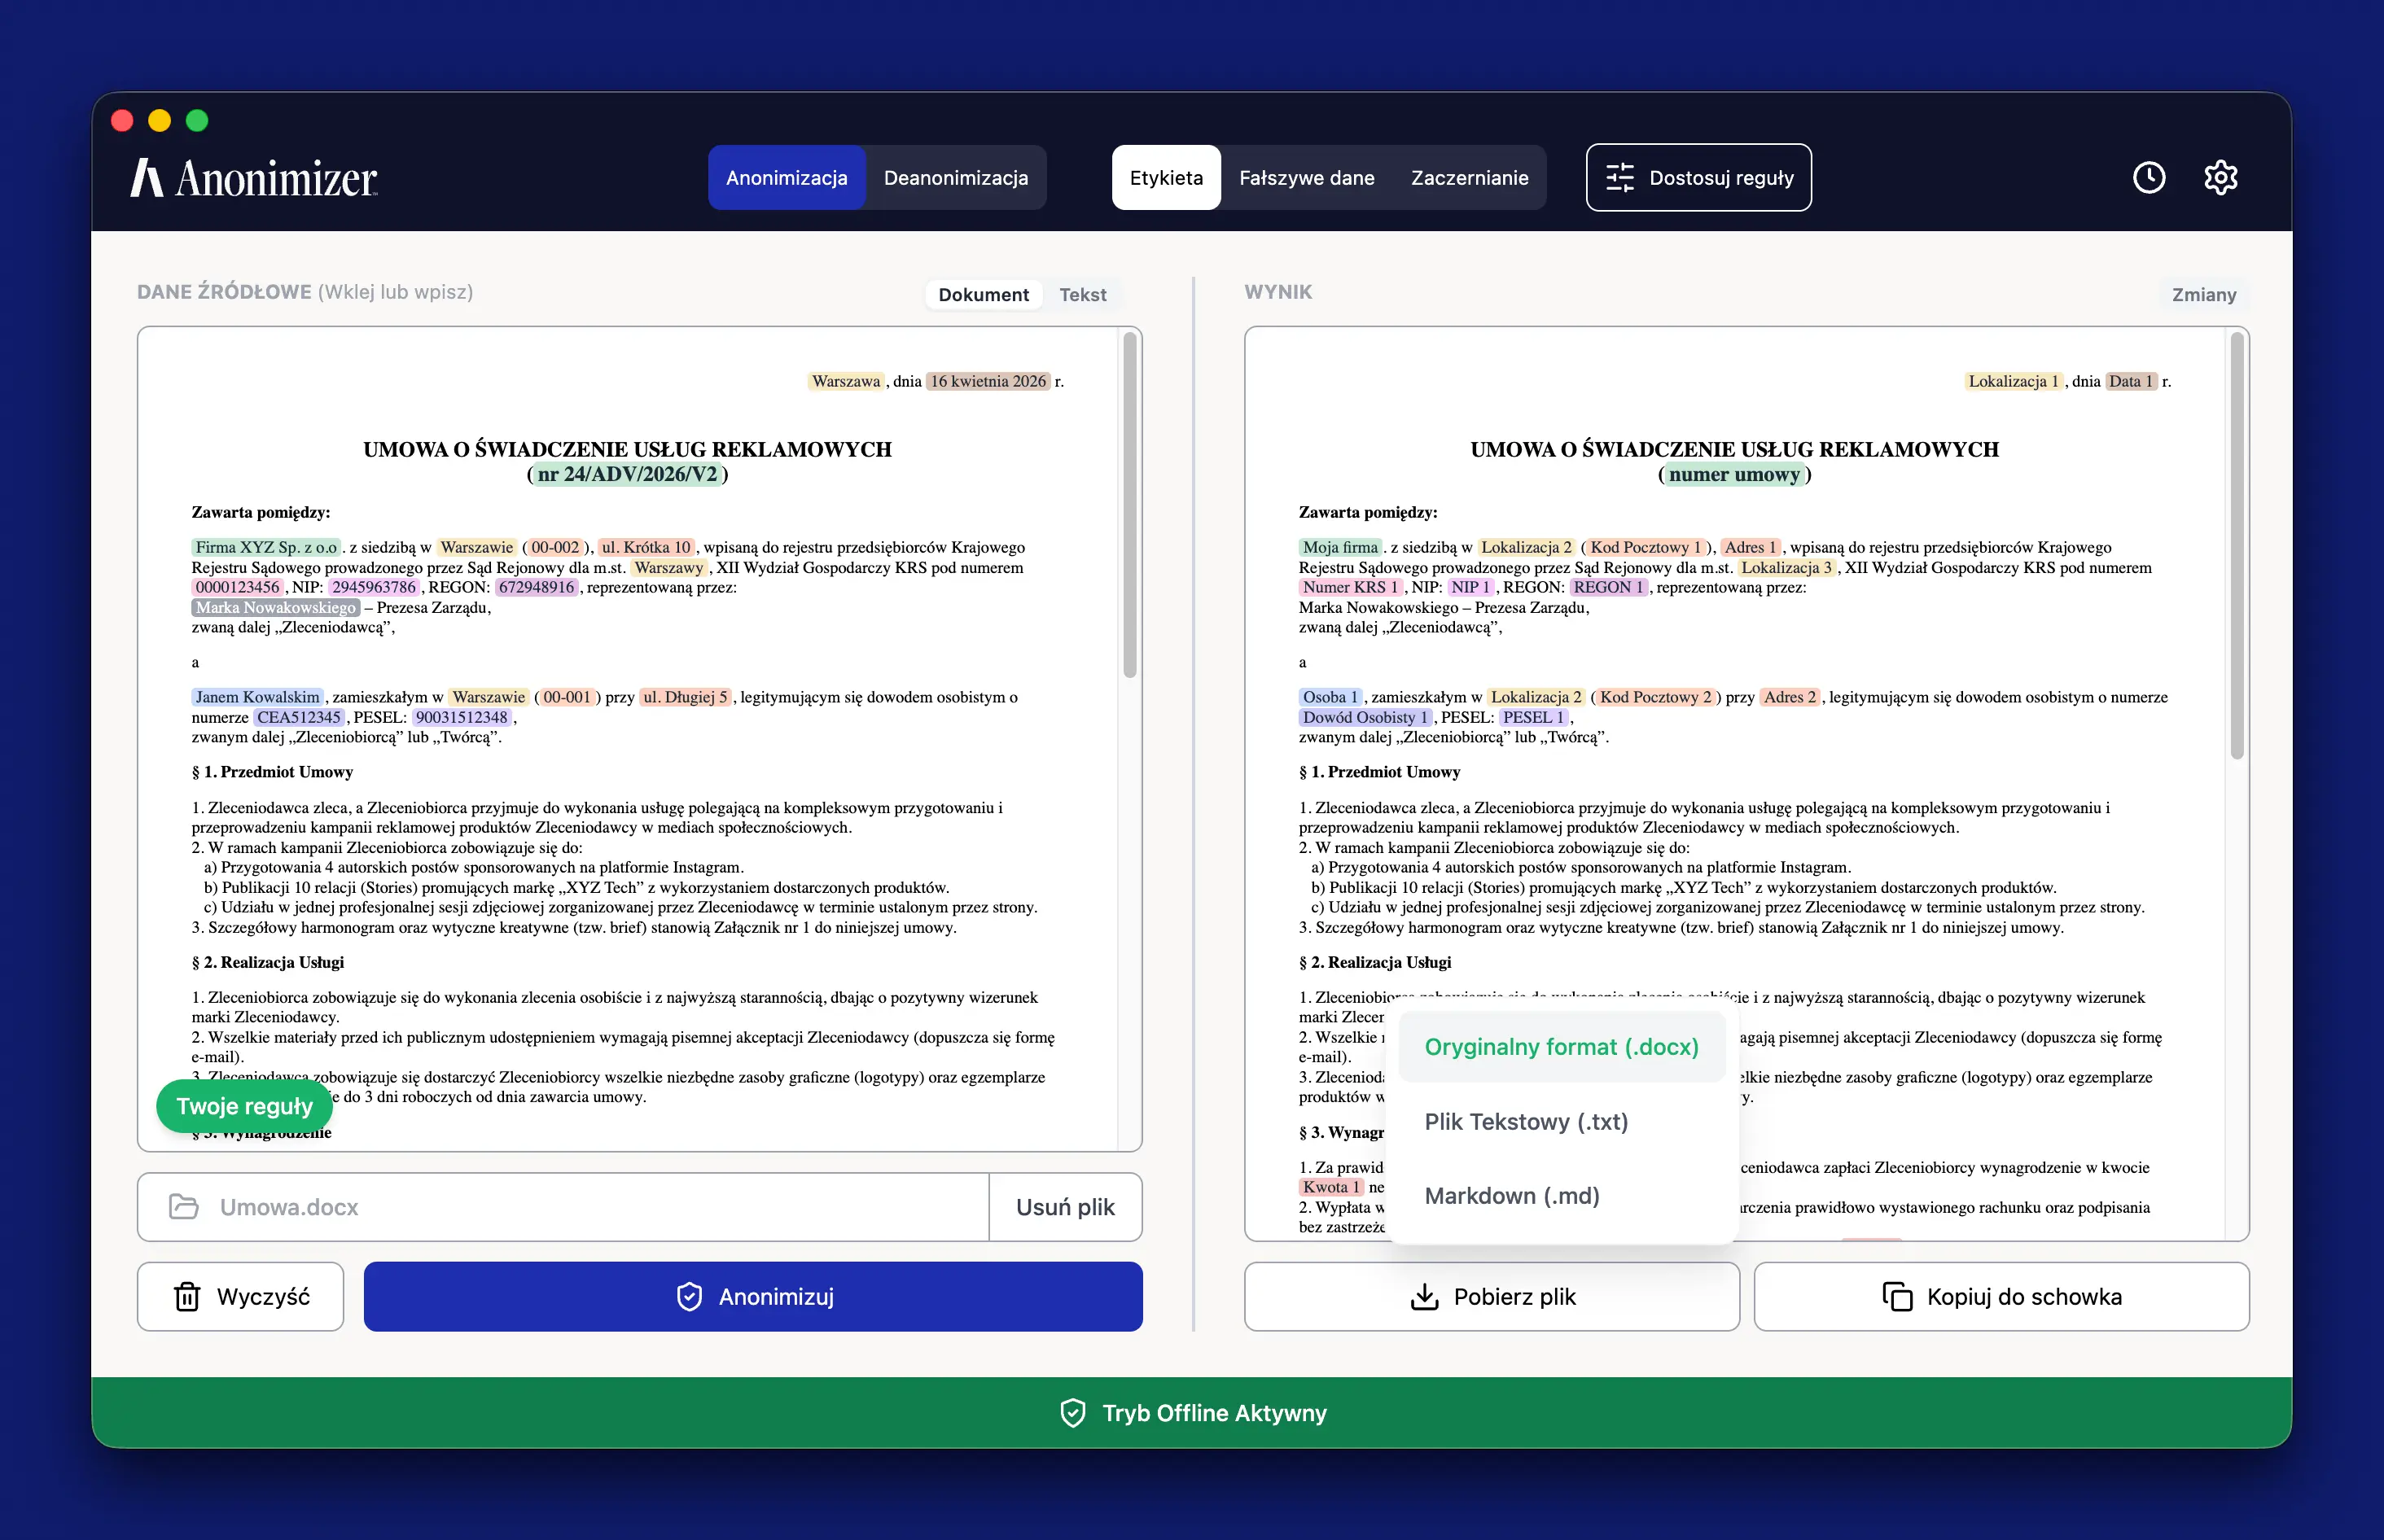Open the history clock icon
The height and width of the screenshot is (1540, 2384).
2149,178
